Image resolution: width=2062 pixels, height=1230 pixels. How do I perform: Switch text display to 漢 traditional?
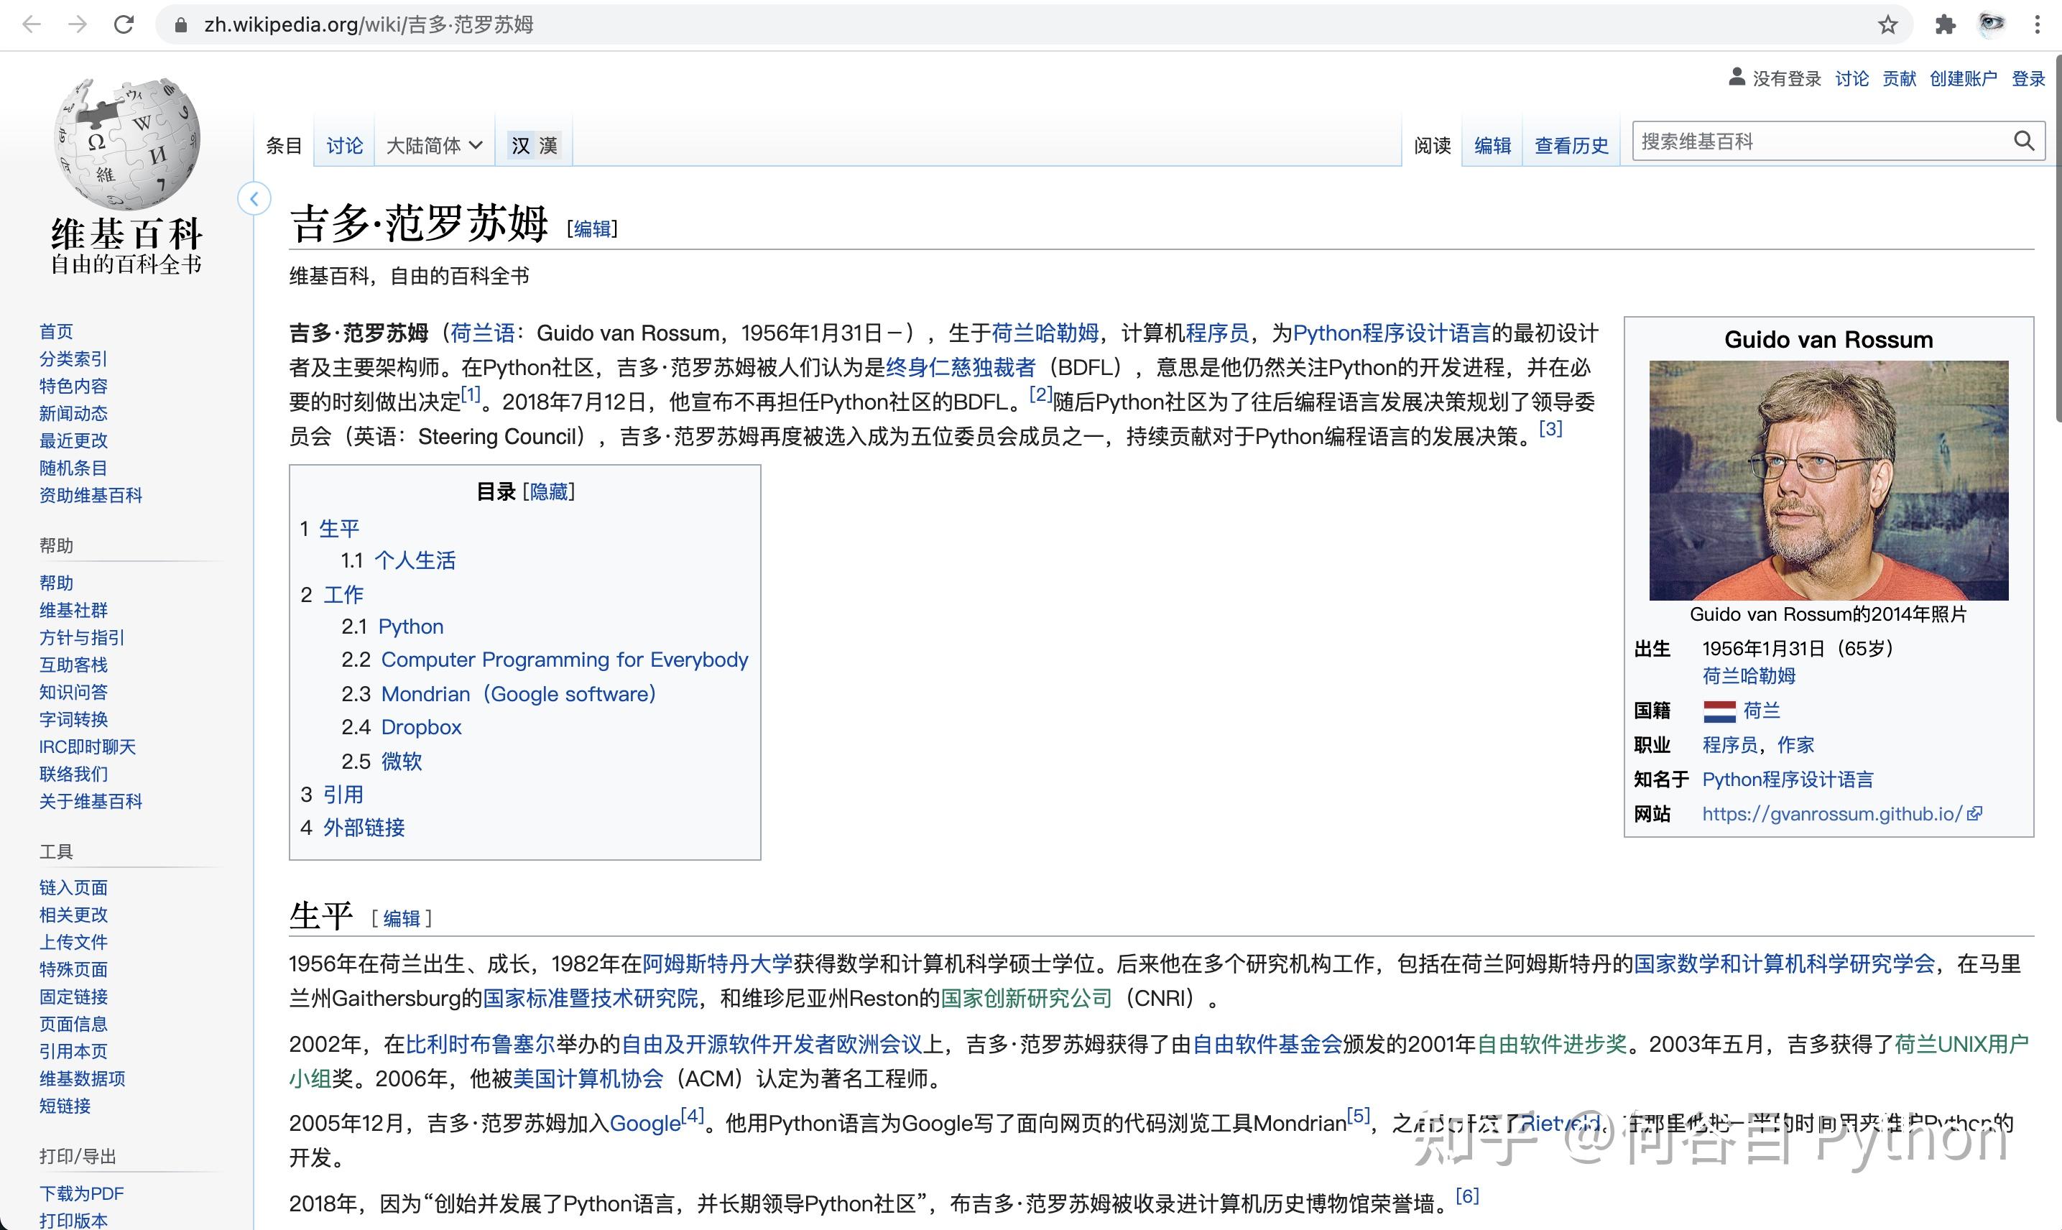point(549,144)
